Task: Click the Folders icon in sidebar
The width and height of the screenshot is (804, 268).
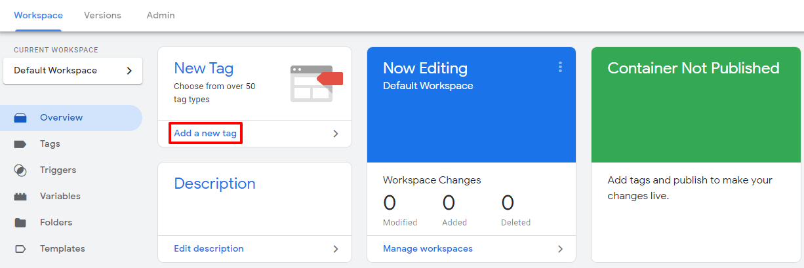Action: pos(20,223)
